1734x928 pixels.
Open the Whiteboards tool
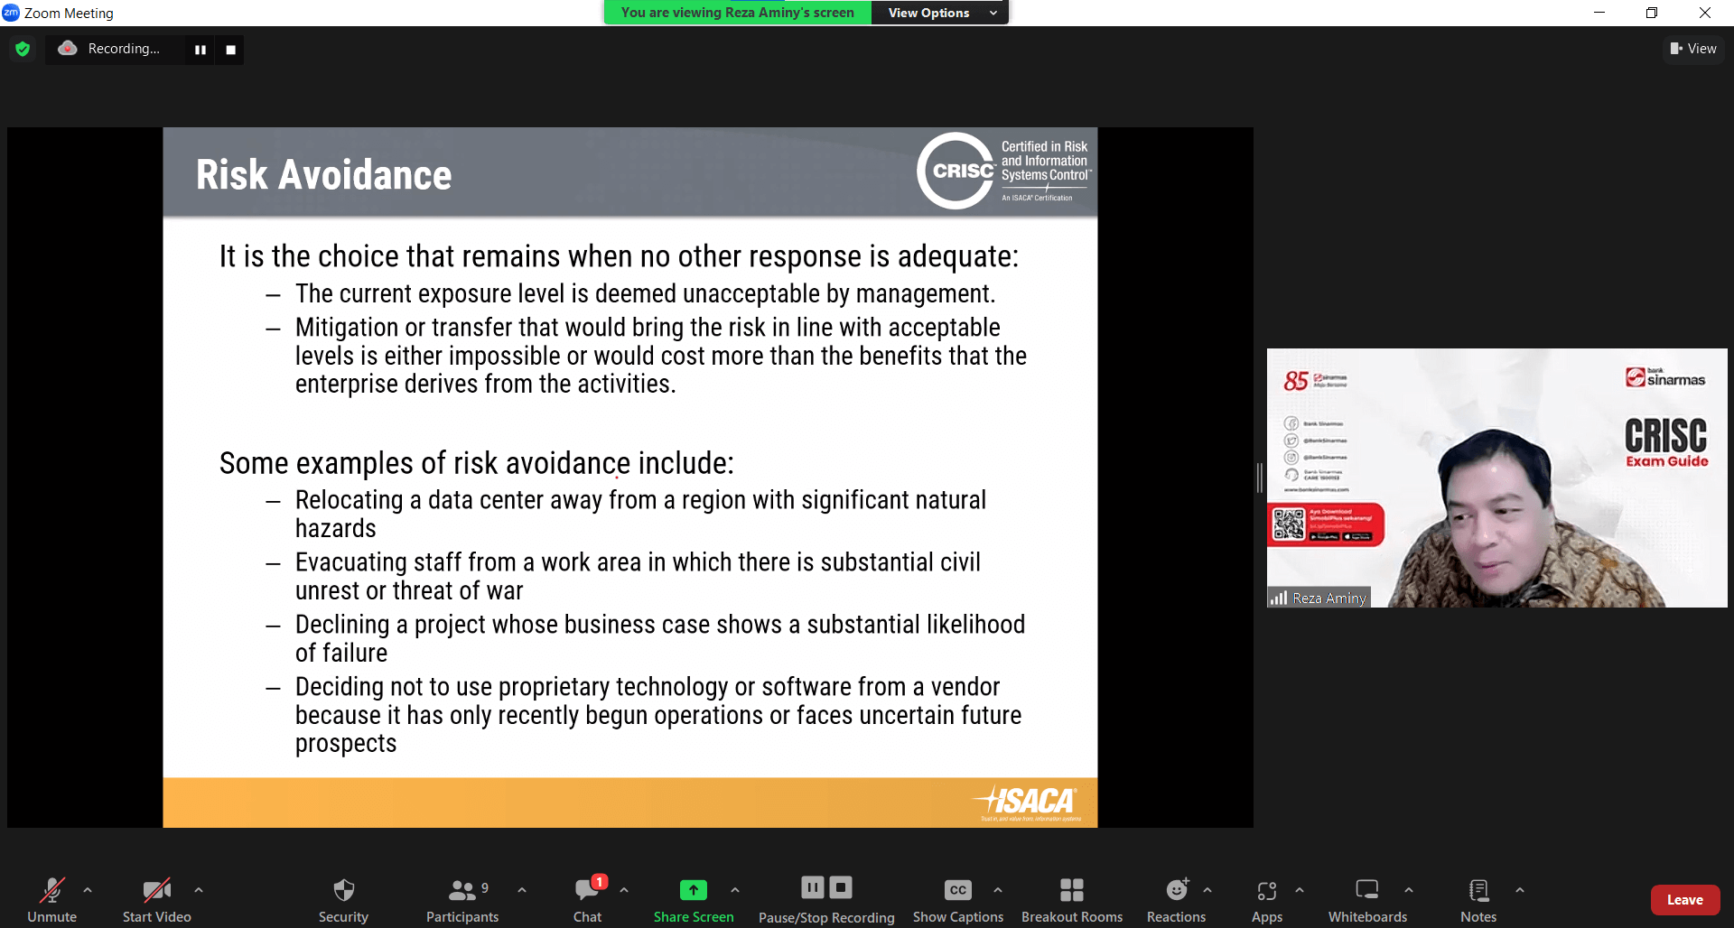tap(1366, 900)
